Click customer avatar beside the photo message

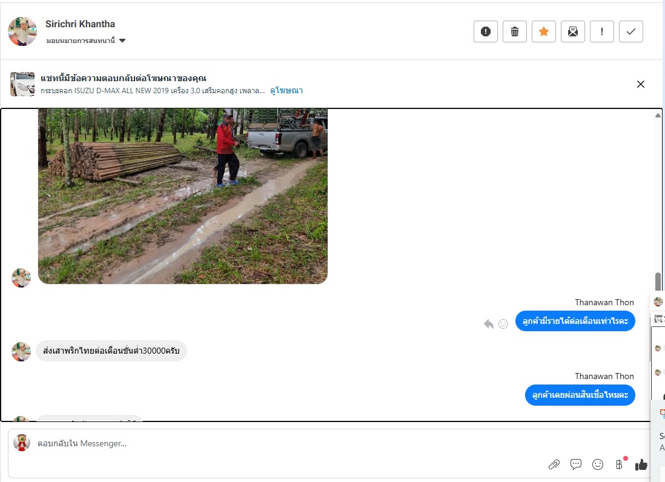point(21,278)
